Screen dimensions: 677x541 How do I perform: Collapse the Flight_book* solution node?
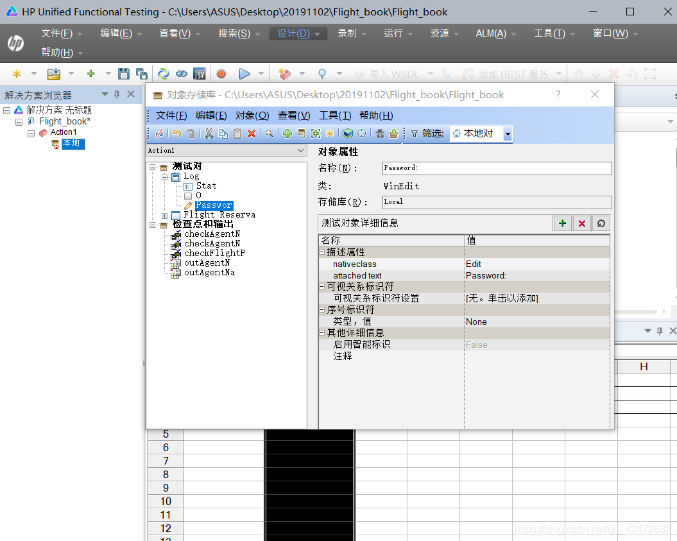(19, 122)
